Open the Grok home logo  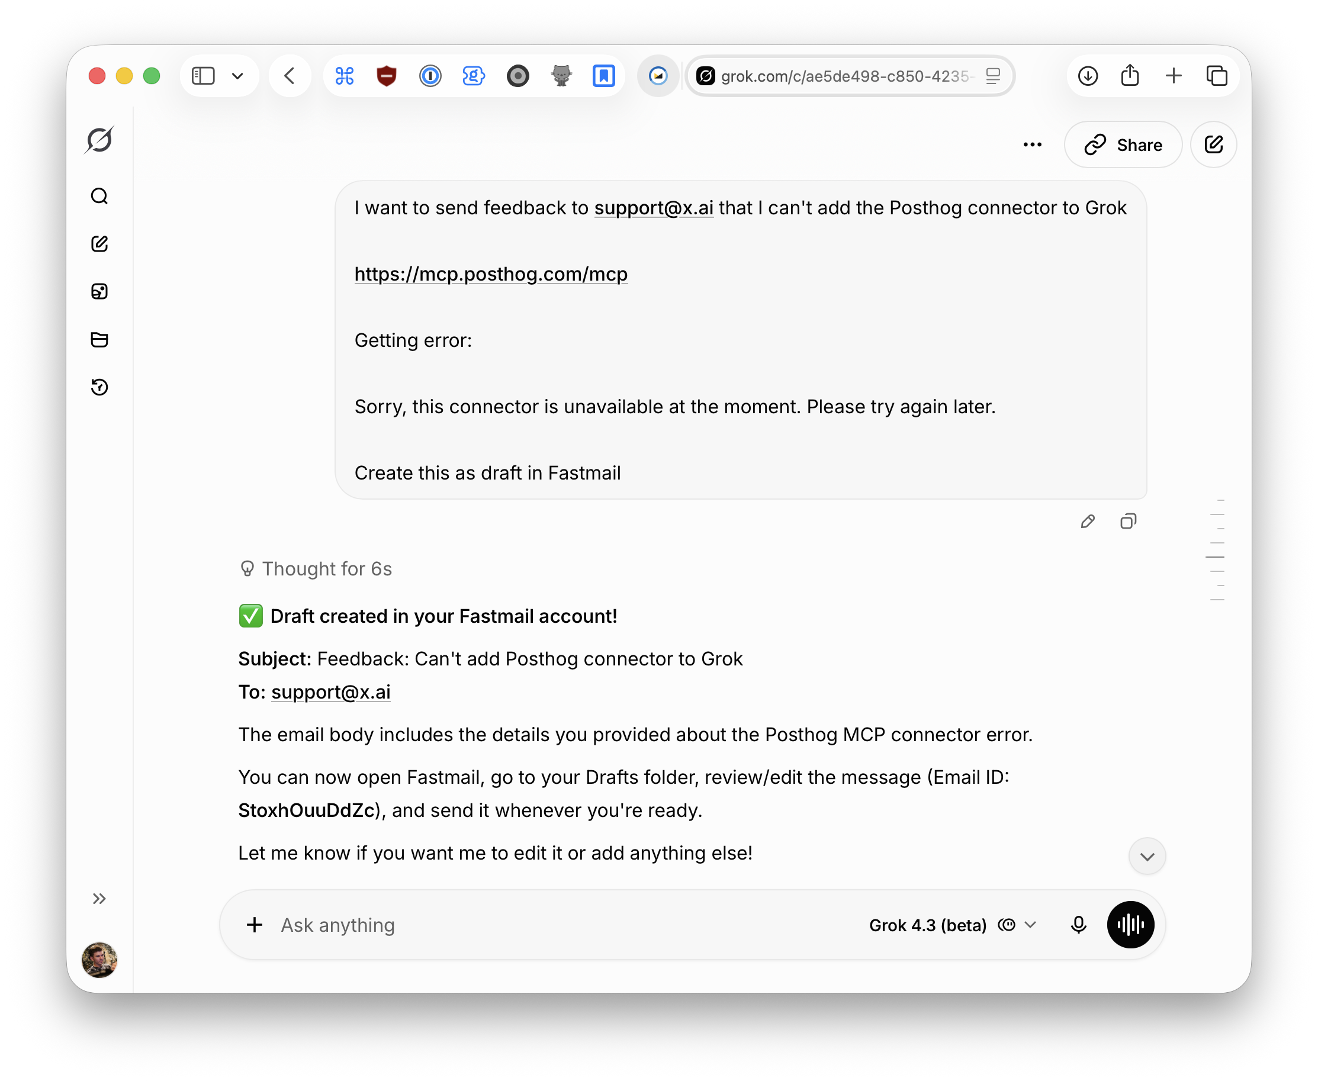tap(99, 140)
